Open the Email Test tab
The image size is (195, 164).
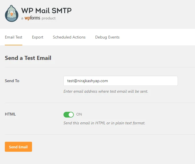point(13,37)
